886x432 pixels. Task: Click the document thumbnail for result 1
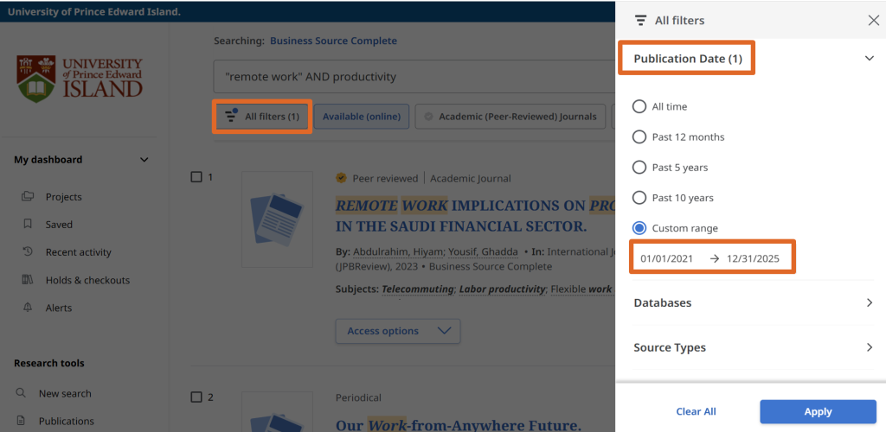(x=277, y=219)
